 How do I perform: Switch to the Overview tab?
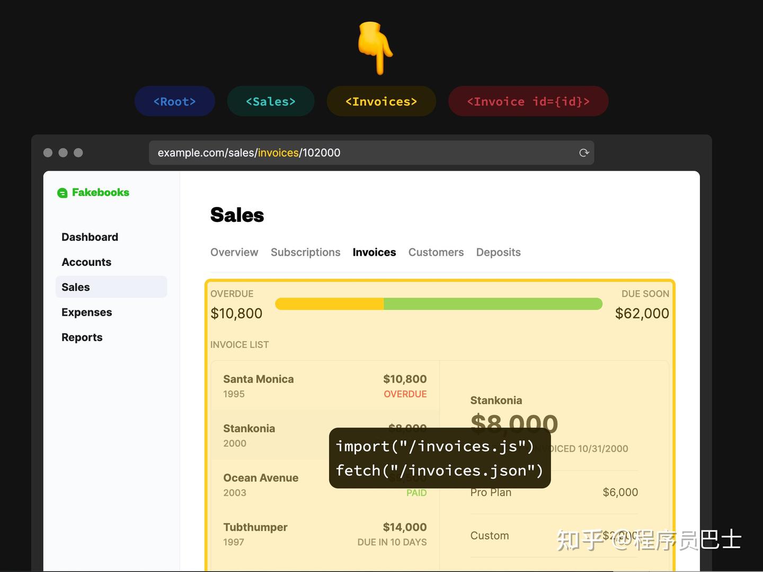234,252
